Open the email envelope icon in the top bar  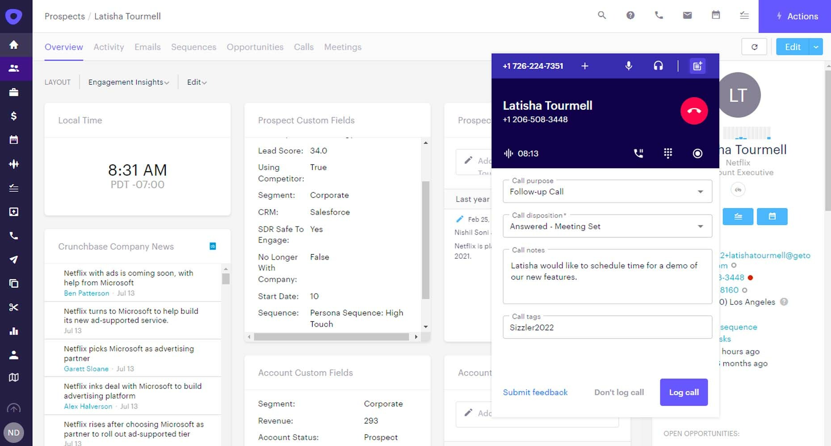(x=687, y=15)
